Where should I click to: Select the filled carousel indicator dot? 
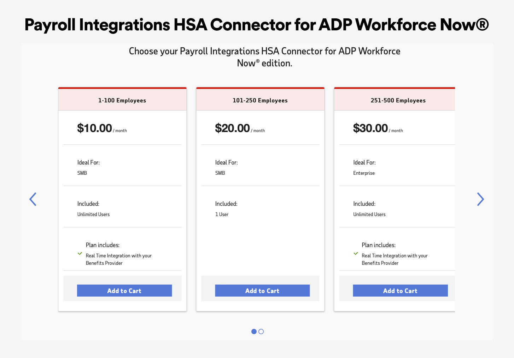[x=254, y=332]
